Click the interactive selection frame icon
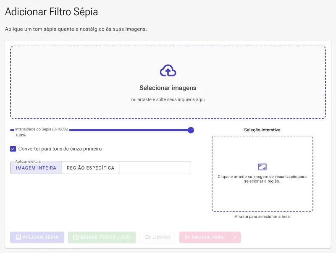Screen dimensions: 336x253 262,167
